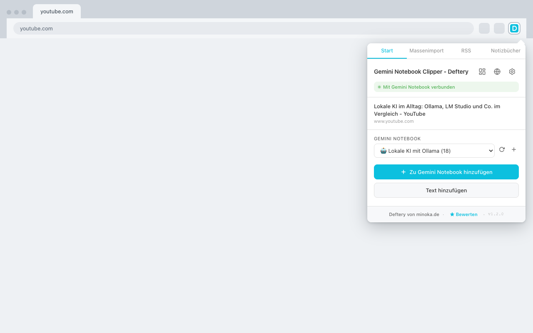Click the page title Lokale KI im Alltag

[x=437, y=110]
